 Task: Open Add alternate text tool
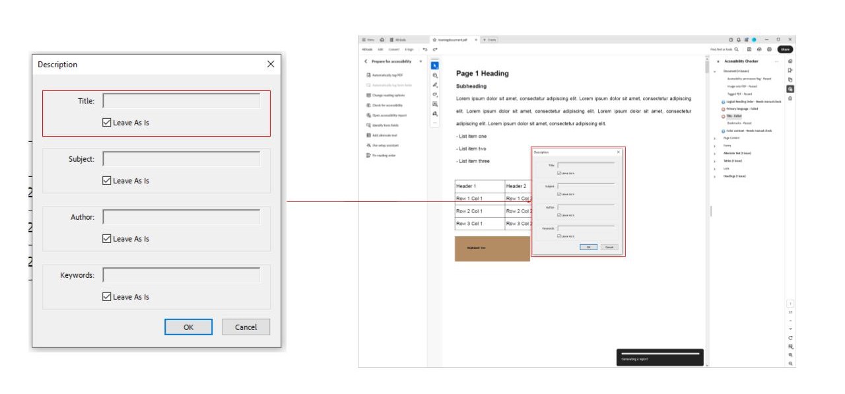(383, 135)
